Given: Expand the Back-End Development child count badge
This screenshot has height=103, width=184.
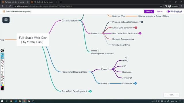Looking at the screenshot, I should click(x=90, y=91).
